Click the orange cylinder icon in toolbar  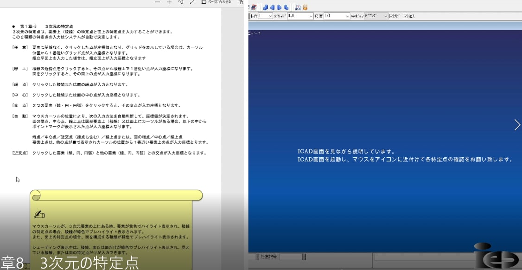click(x=306, y=7)
